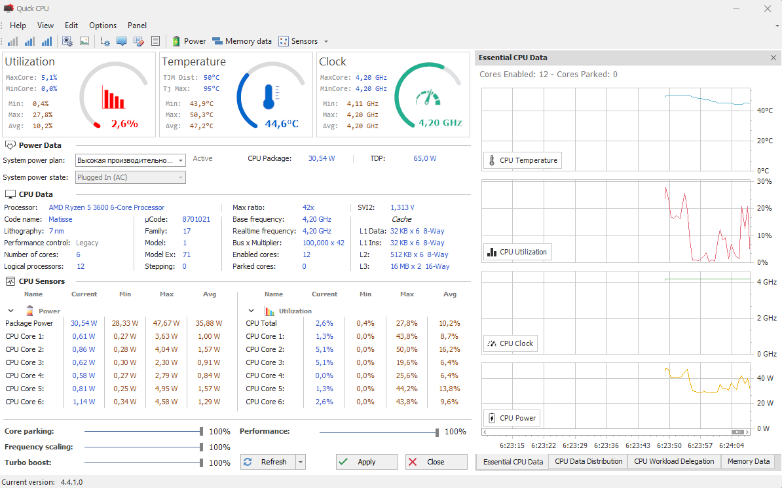The image size is (782, 488).
Task: Click the graph's horizontal scrollbar thumb
Action: pyautogui.click(x=739, y=432)
